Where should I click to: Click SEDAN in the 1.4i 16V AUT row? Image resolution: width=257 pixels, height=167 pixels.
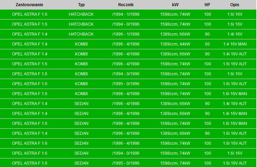tap(81, 104)
